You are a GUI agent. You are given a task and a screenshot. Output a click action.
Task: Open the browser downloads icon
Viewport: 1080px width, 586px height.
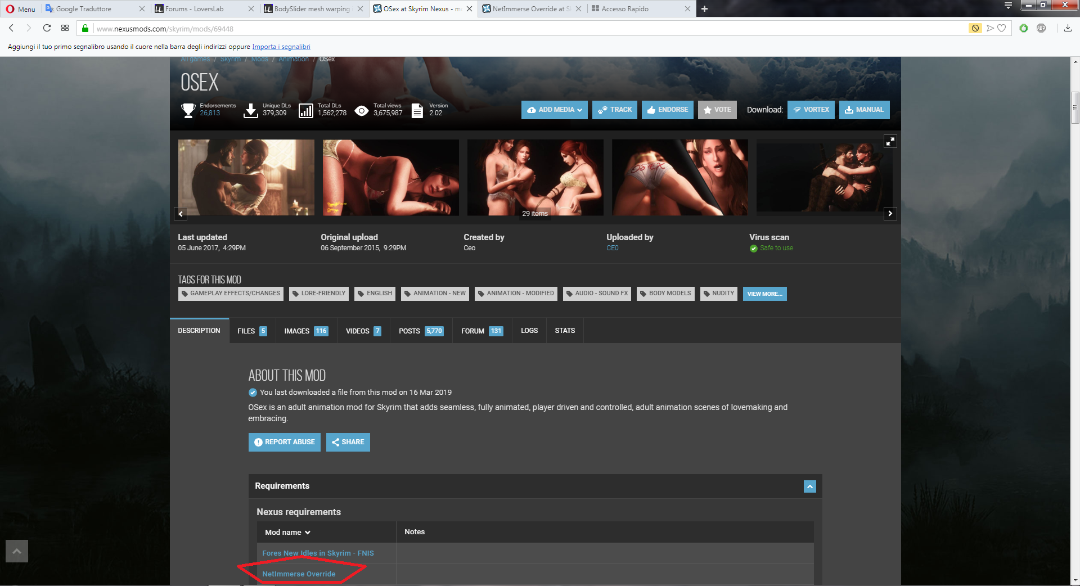click(x=1068, y=28)
